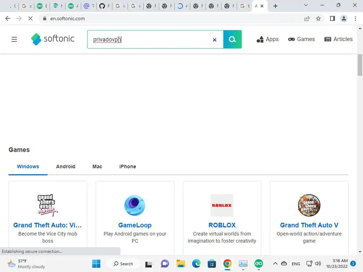Open the Softonic hamburger menu

[x=14, y=39]
